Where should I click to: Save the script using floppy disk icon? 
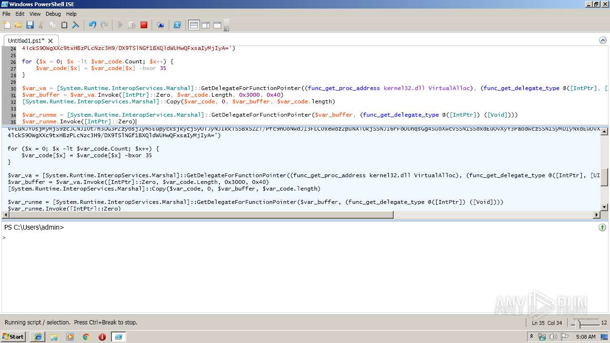[30, 25]
